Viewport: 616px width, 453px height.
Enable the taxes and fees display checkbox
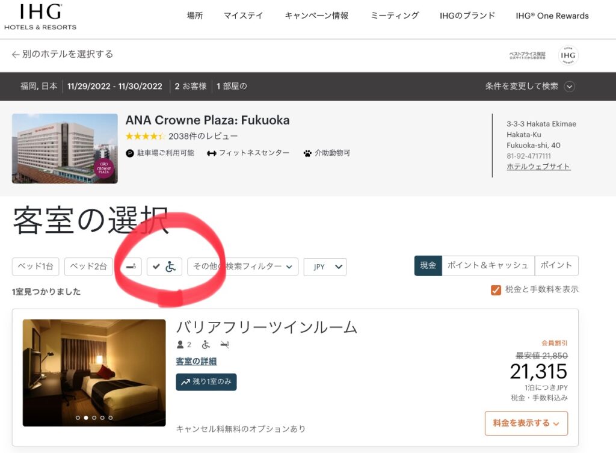point(496,289)
